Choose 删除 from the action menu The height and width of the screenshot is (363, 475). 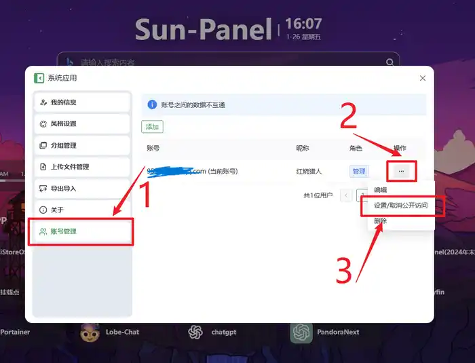(380, 221)
